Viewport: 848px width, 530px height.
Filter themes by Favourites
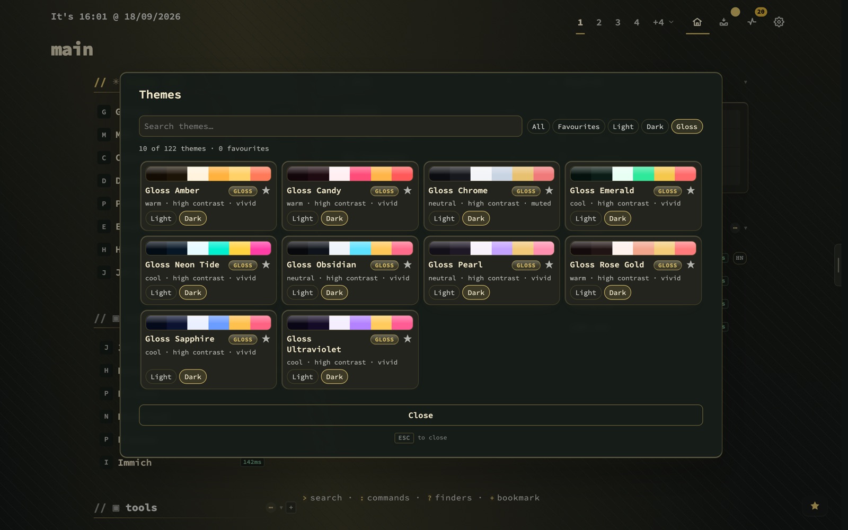pyautogui.click(x=579, y=127)
